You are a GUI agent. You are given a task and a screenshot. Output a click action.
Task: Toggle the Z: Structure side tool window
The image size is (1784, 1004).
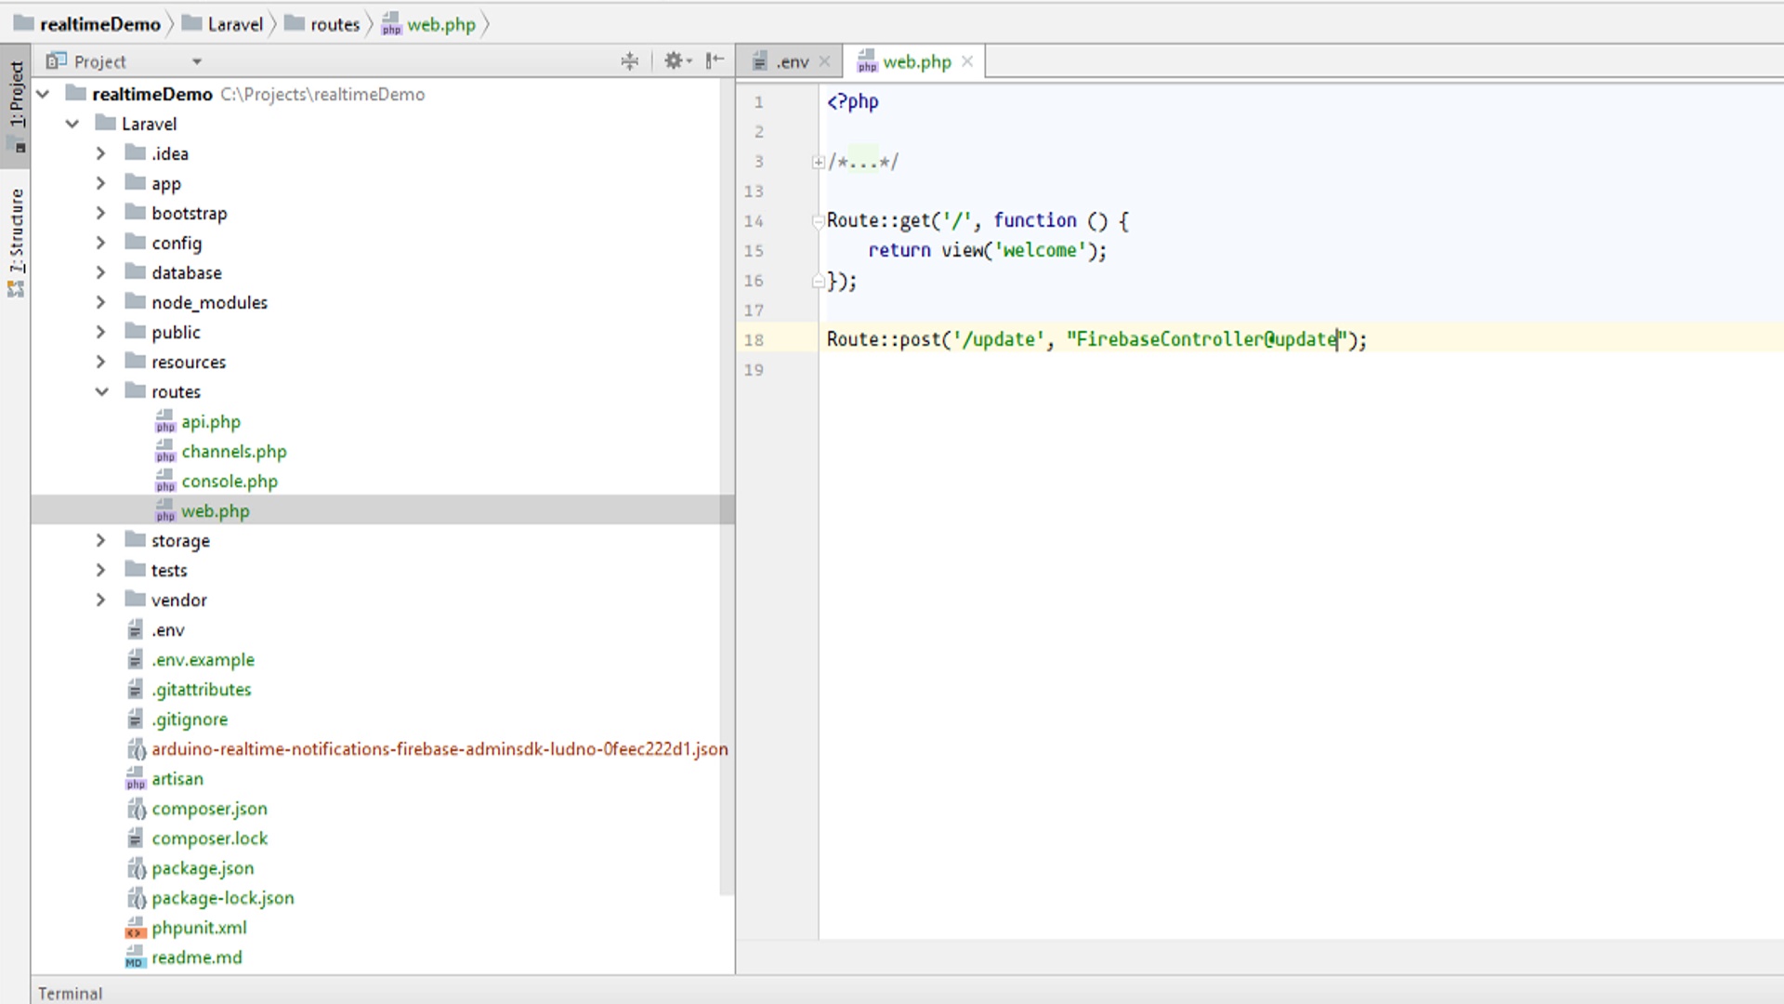16,242
